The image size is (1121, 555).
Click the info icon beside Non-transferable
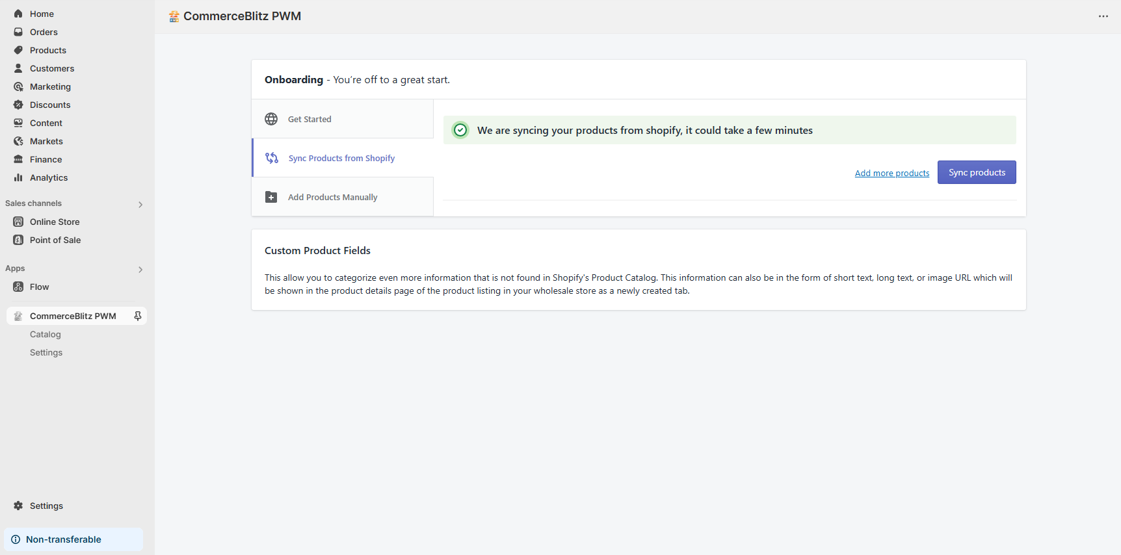(x=16, y=539)
